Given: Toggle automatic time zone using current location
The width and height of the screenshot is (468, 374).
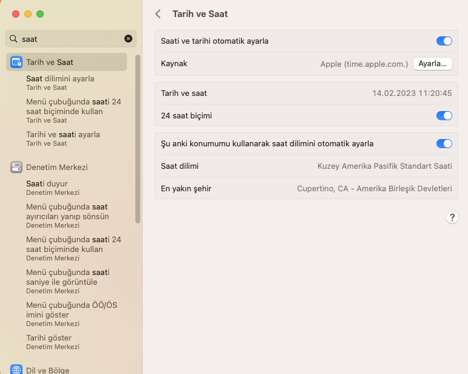Looking at the screenshot, I should click(444, 144).
